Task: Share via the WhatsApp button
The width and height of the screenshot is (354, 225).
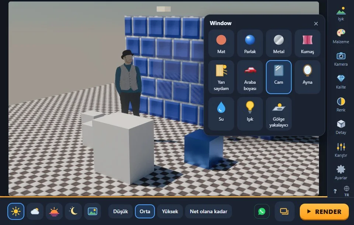Action: tap(262, 211)
